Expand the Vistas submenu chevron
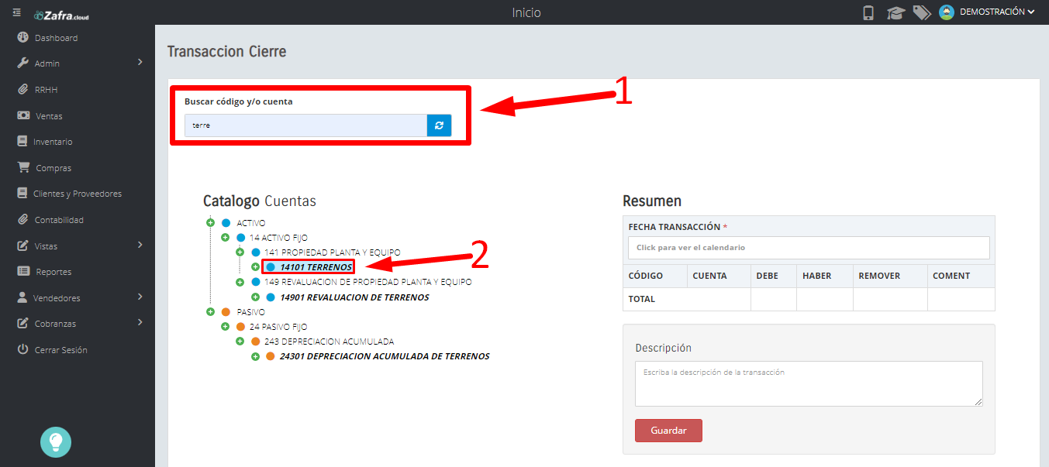This screenshot has height=467, width=1049. tap(140, 246)
